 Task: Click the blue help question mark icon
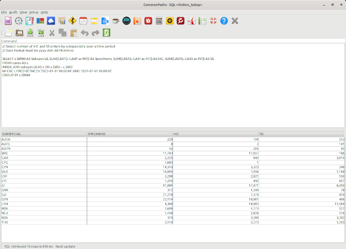click(224, 21)
